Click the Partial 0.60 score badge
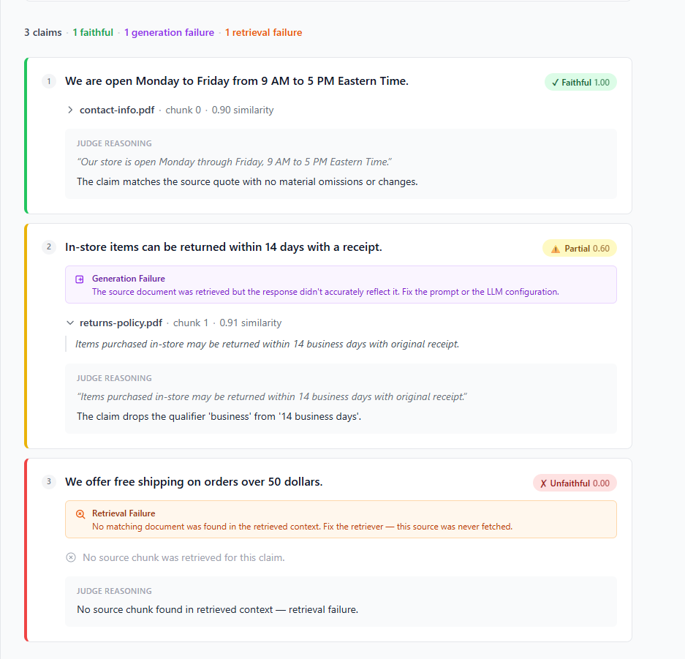The height and width of the screenshot is (659, 685). pyautogui.click(x=580, y=248)
